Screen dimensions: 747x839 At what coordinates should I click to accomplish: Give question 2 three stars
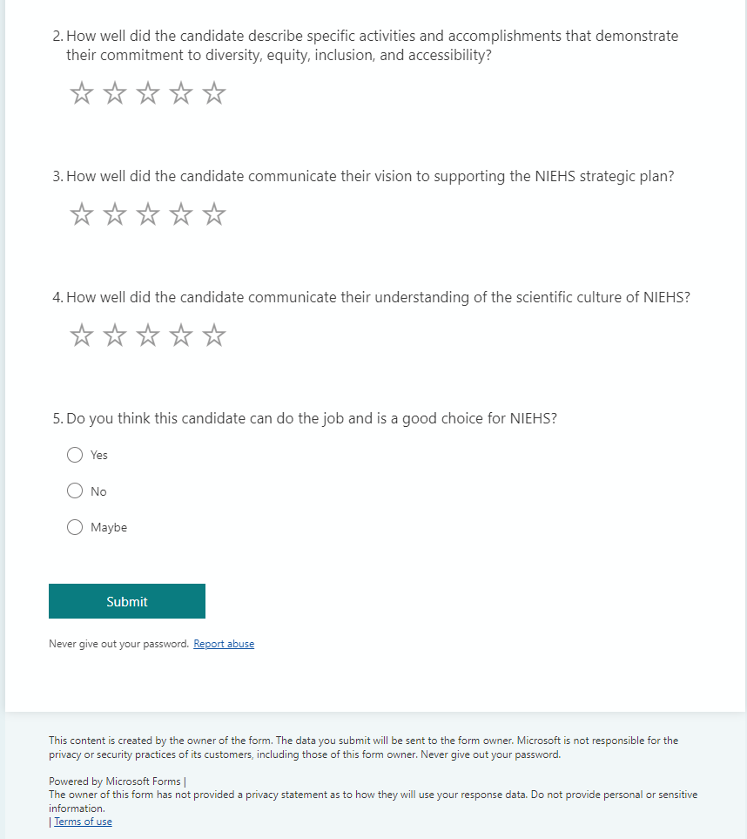148,93
